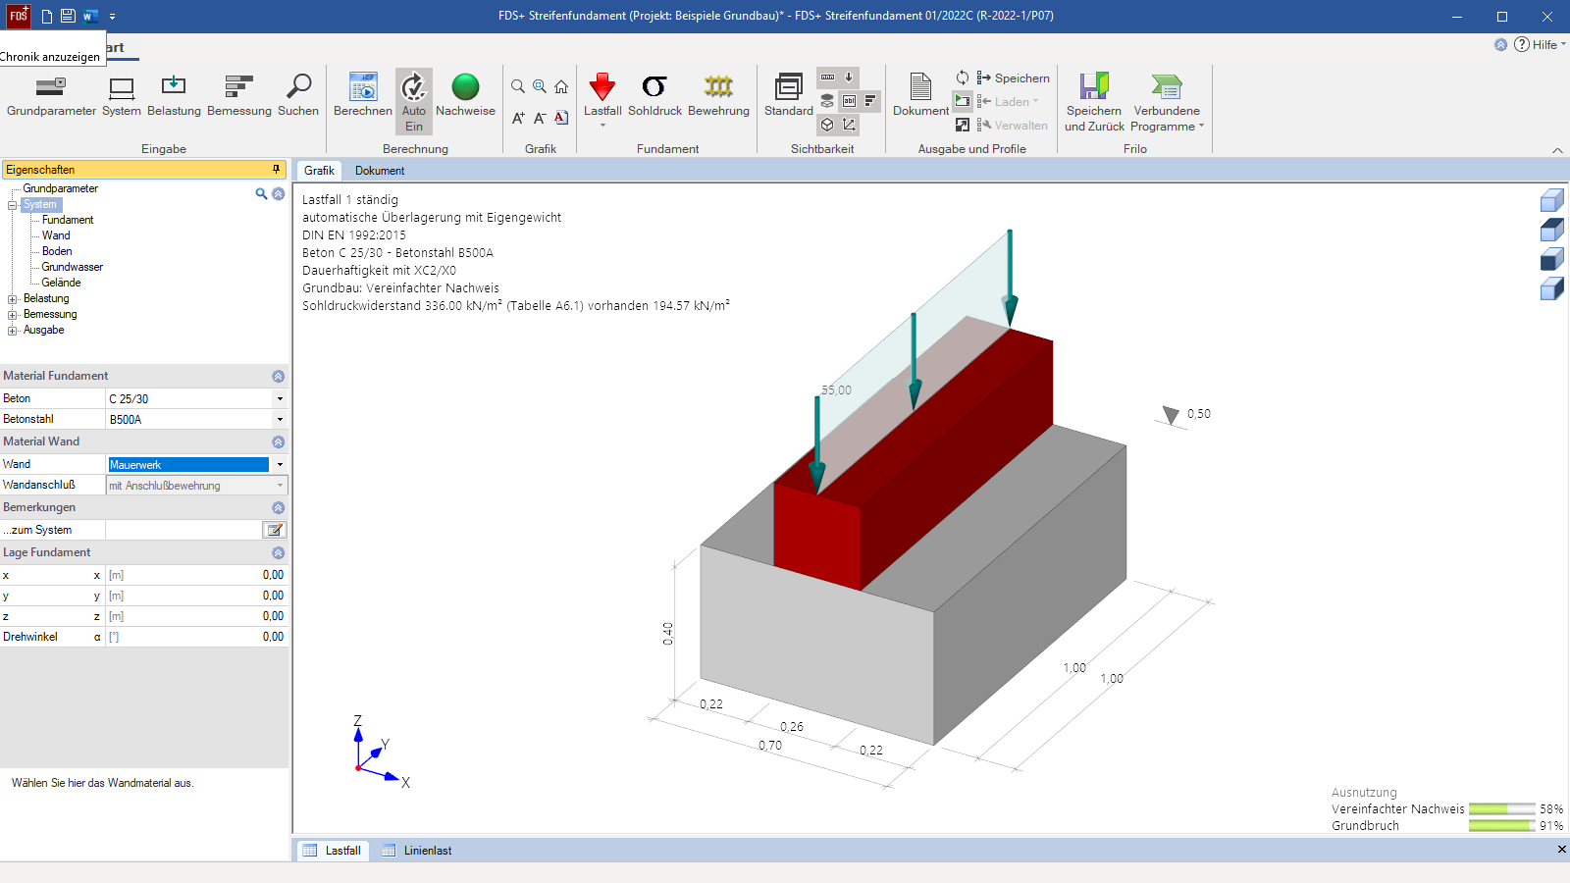Increase graphic font size (A+)
Image resolution: width=1570 pixels, height=883 pixels.
coord(518,118)
